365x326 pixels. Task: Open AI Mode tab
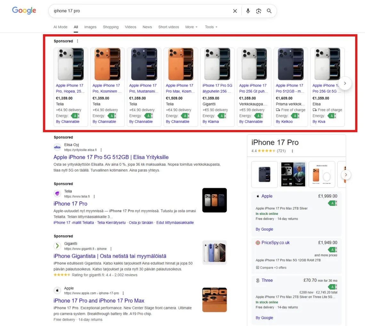[x=61, y=27]
